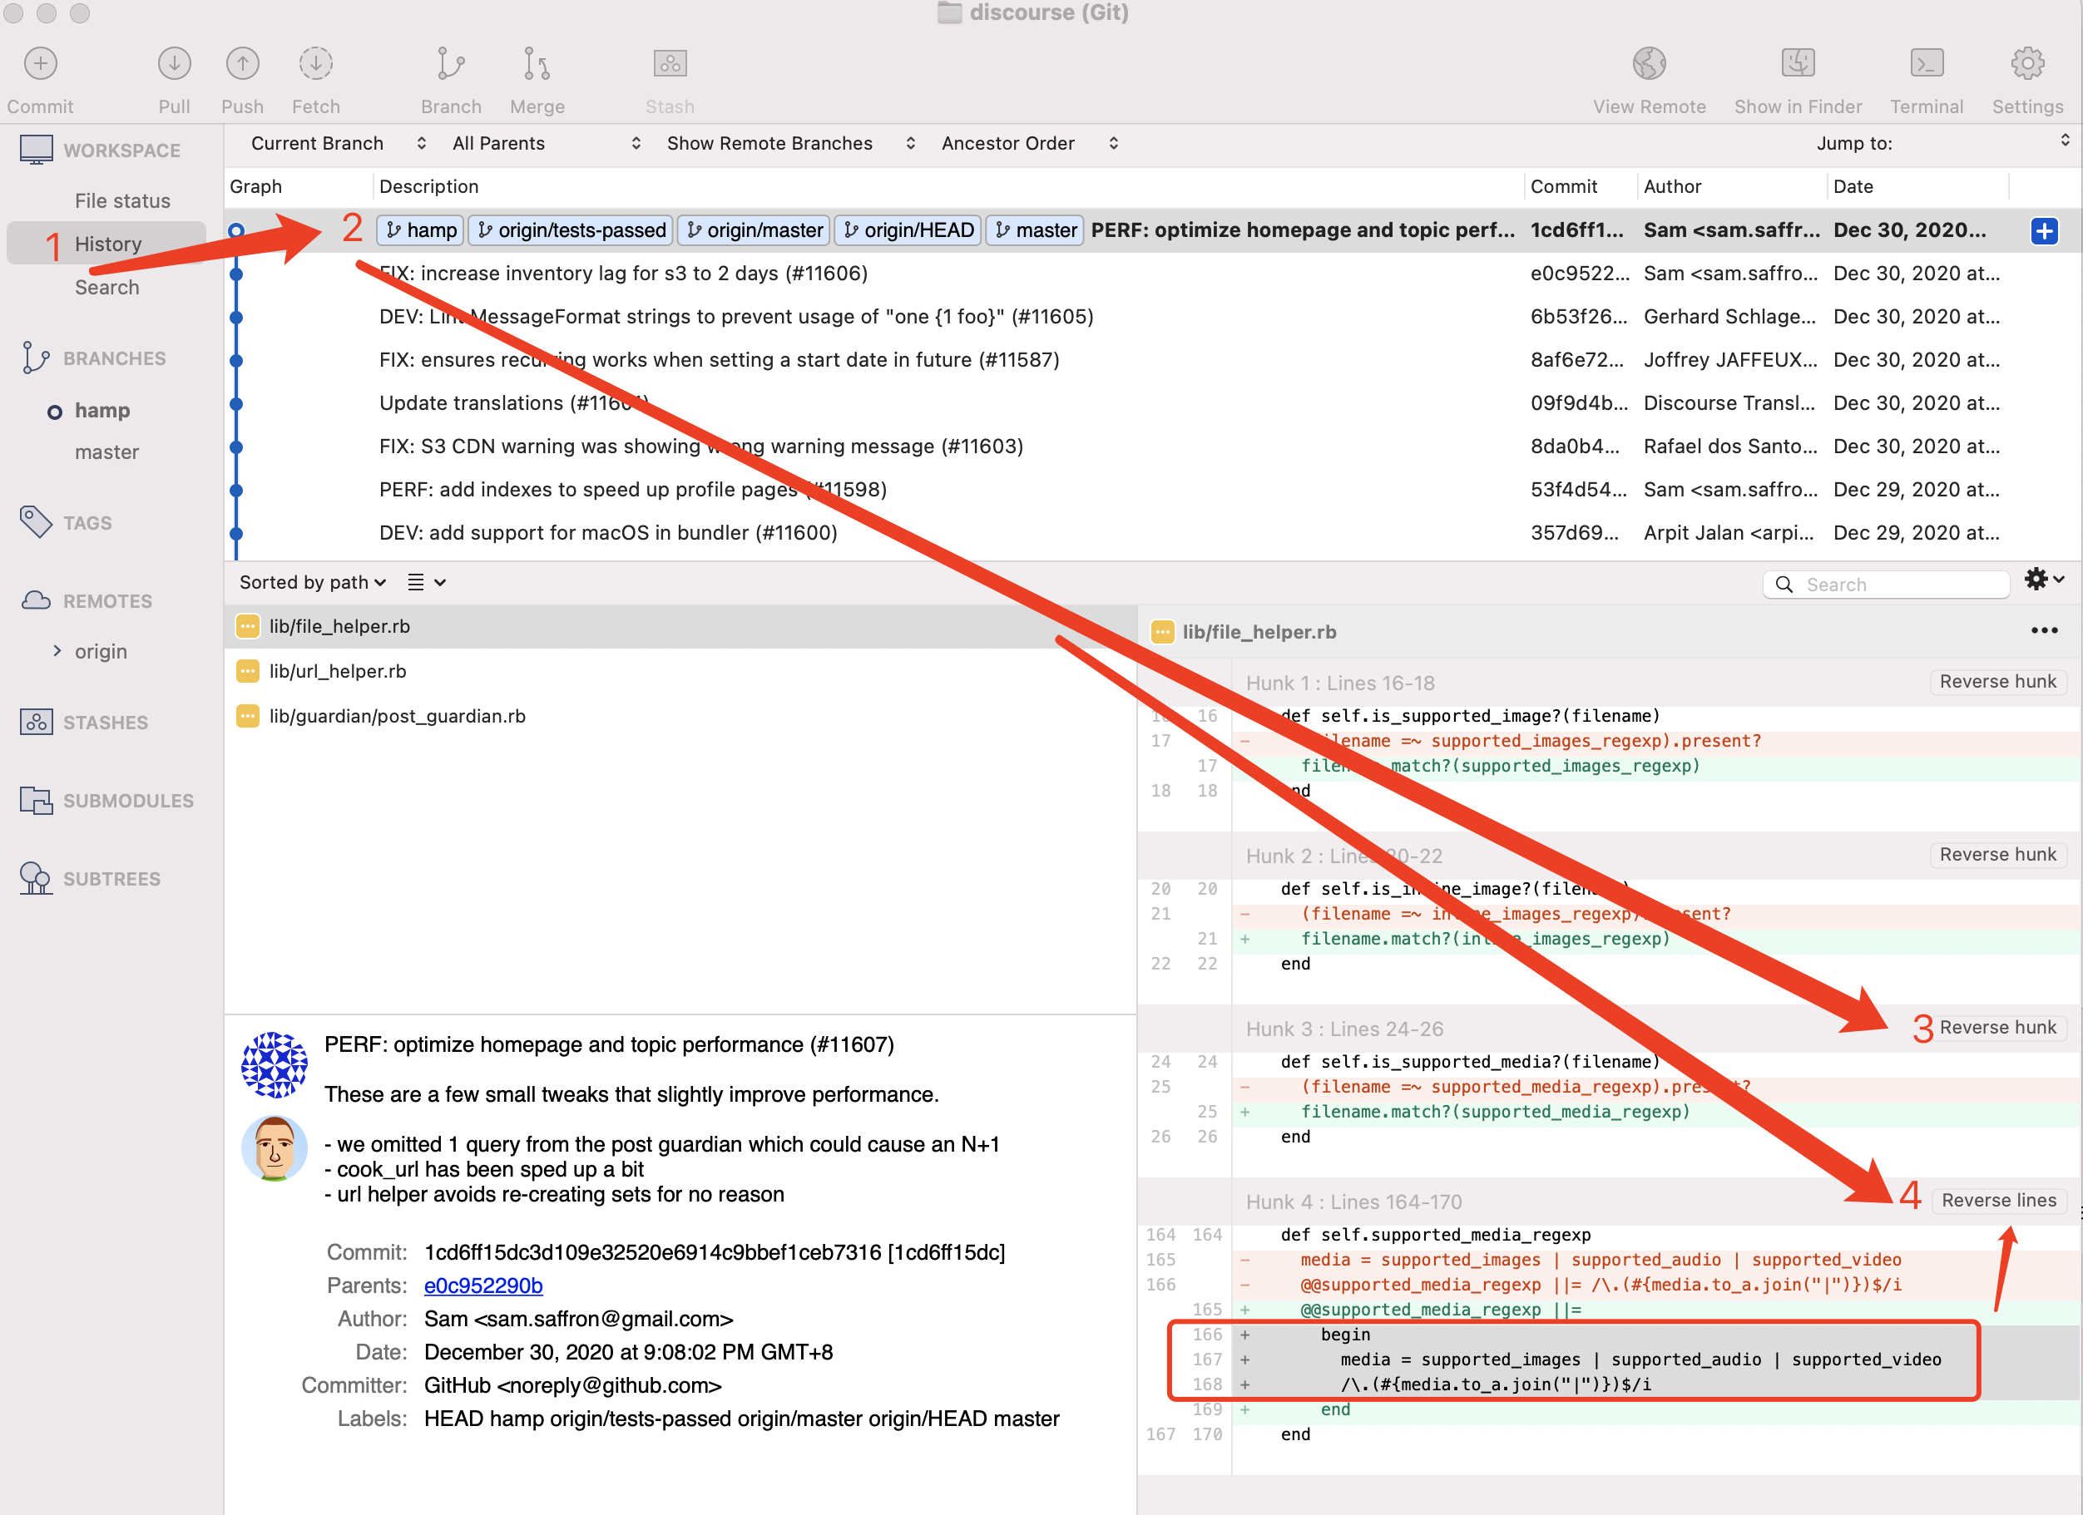2083x1515 pixels.
Task: Open diff options gear icon
Action: pyautogui.click(x=2045, y=579)
